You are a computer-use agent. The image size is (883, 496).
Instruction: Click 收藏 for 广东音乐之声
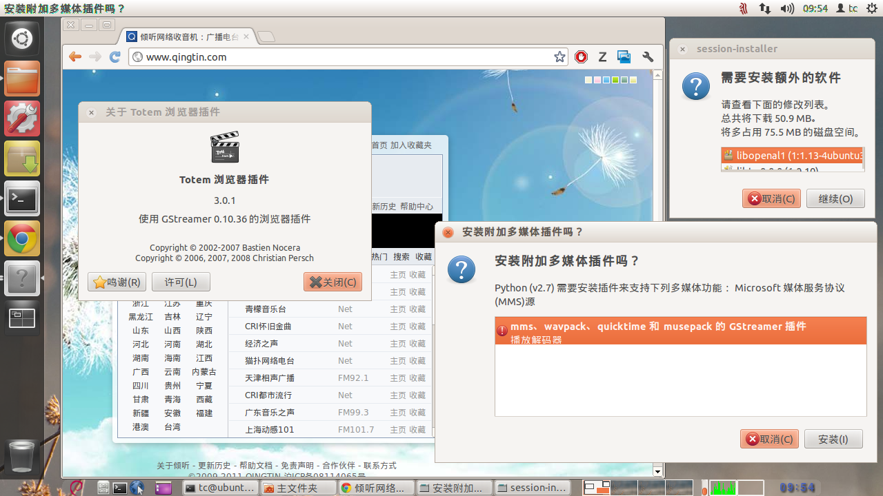coord(418,413)
